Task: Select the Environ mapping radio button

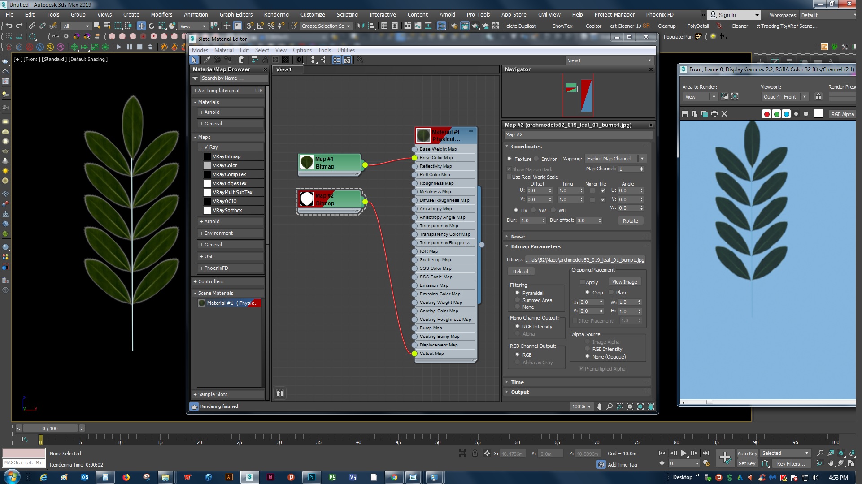Action: (536, 159)
